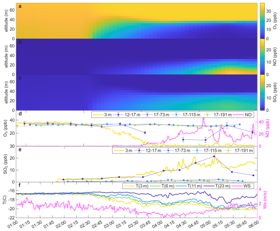Click 'O3 (ppb)' y-axis label of panel d
Image resolution: width=280 pixels, height=231 pixels.
coord(5,128)
